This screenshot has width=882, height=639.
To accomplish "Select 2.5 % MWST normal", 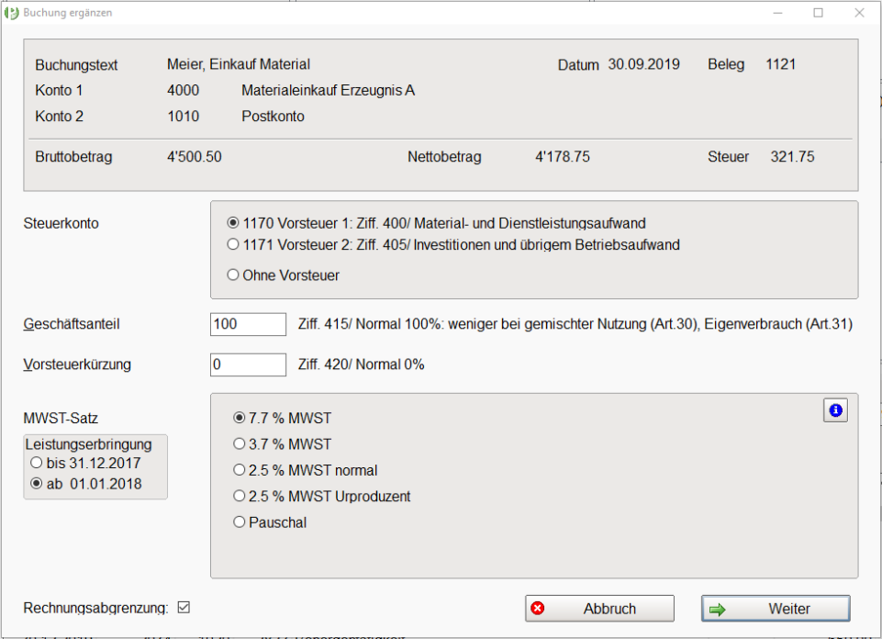I will click(240, 470).
